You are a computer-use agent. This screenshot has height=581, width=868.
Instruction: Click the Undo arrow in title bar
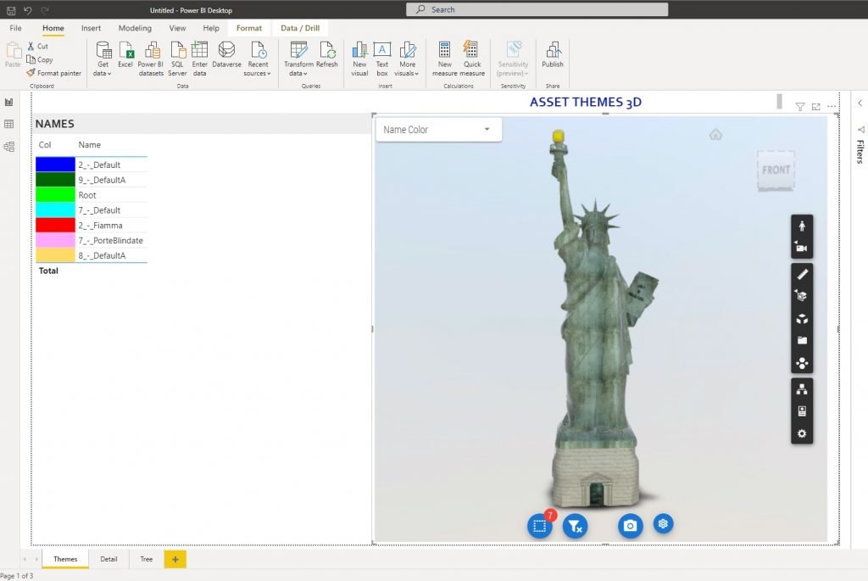28,10
